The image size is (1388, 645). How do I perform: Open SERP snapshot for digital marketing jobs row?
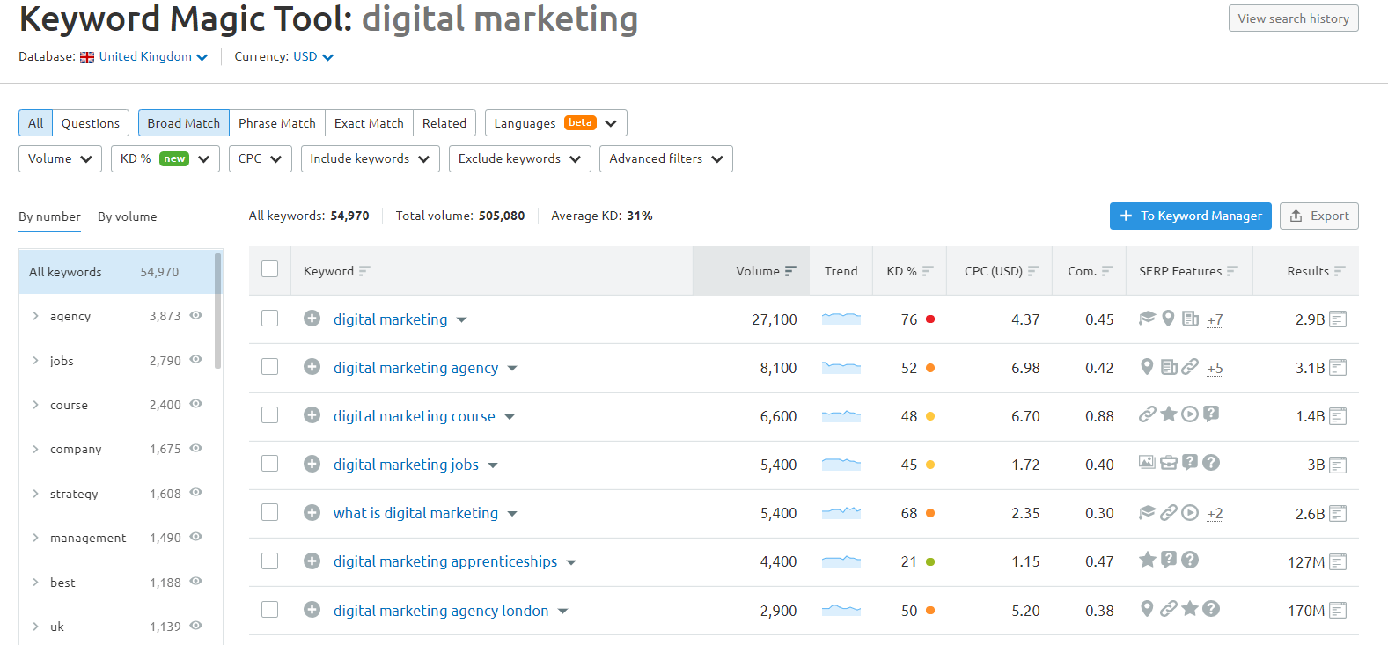click(x=1338, y=465)
